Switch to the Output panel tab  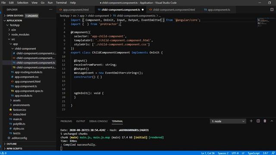tap(81, 121)
